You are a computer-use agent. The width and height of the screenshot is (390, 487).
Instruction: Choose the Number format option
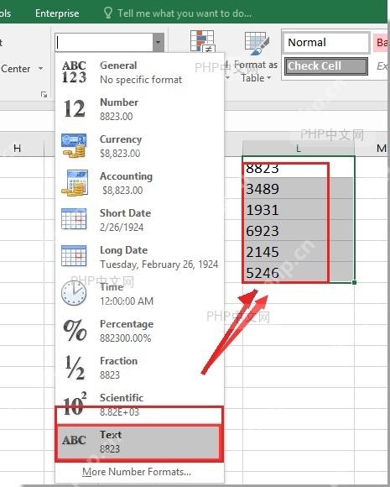point(139,109)
